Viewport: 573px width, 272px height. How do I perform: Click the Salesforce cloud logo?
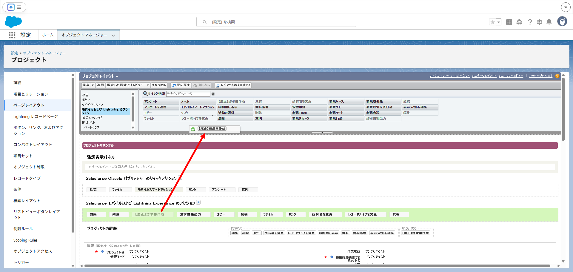pos(13,22)
